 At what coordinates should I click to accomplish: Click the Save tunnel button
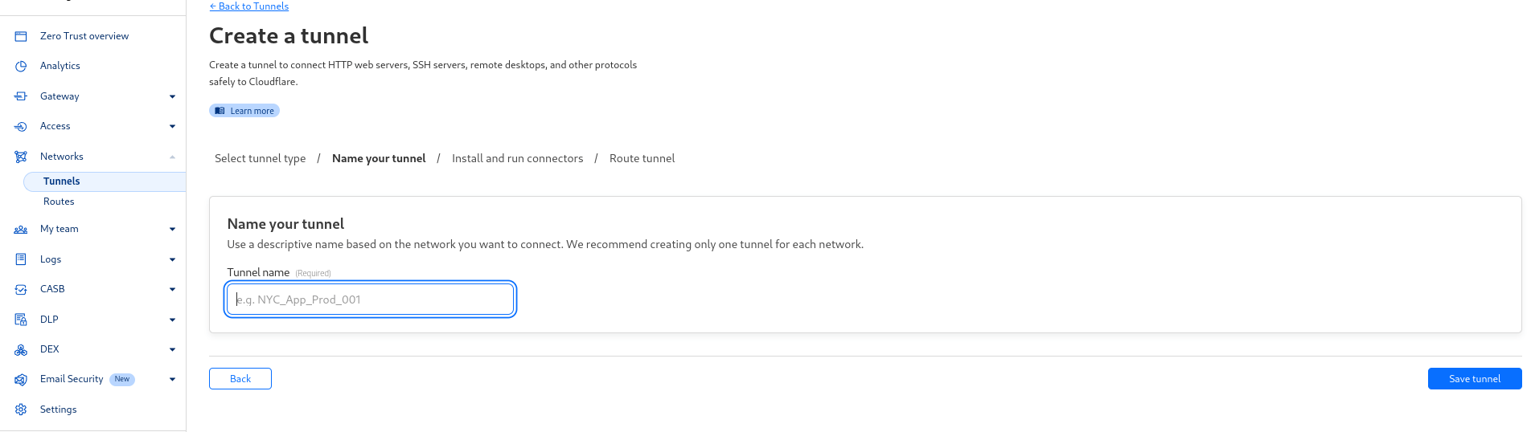point(1475,379)
